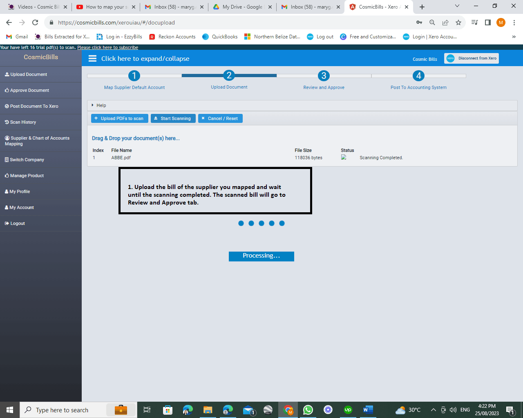This screenshot has height=418, width=523.
Task: Show hidden system tray icons
Action: pyautogui.click(x=434, y=410)
